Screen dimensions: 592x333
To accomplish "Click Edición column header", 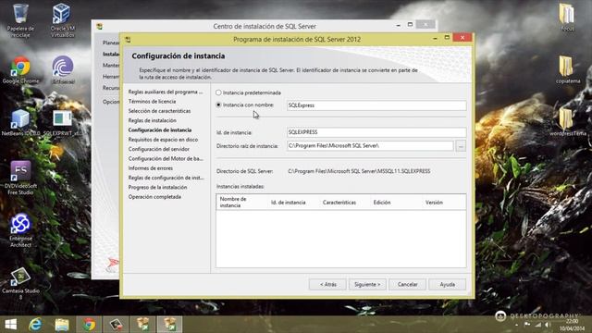I will [382, 203].
